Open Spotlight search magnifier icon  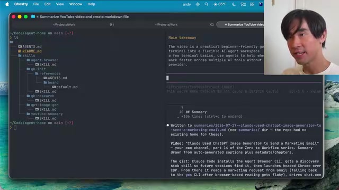pyautogui.click(x=207, y=4)
